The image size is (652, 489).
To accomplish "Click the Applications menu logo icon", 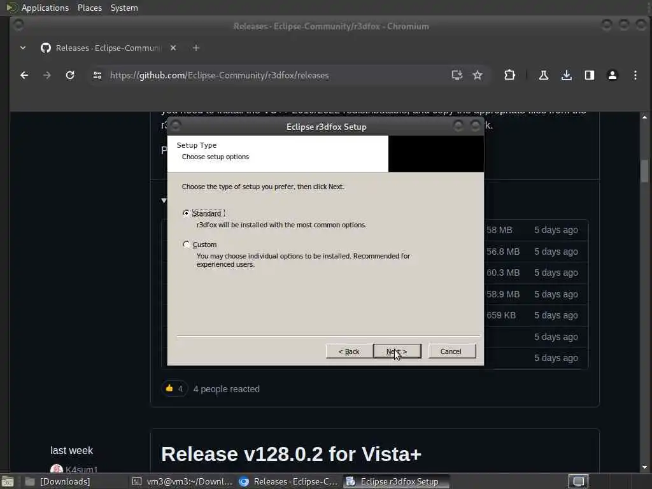I will click(x=11, y=8).
